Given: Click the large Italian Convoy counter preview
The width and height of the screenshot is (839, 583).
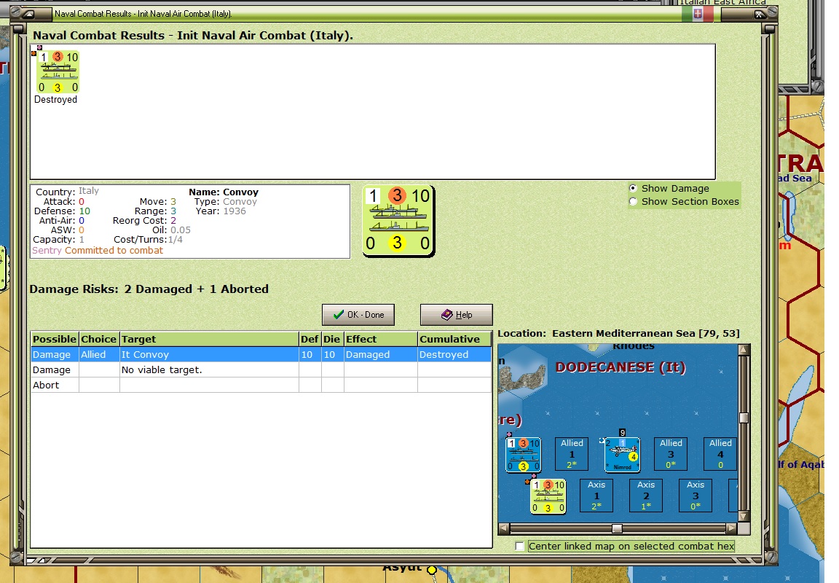Looking at the screenshot, I should click(x=398, y=221).
